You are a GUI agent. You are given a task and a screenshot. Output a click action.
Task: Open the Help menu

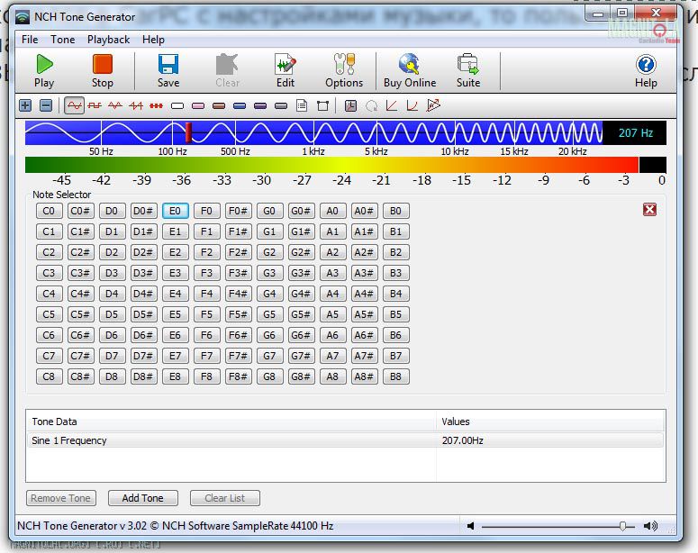(x=154, y=40)
